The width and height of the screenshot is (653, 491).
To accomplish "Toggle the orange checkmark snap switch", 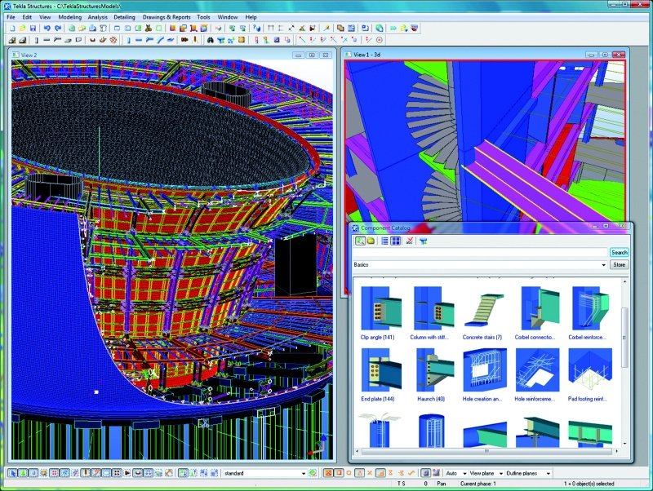I will (411, 473).
